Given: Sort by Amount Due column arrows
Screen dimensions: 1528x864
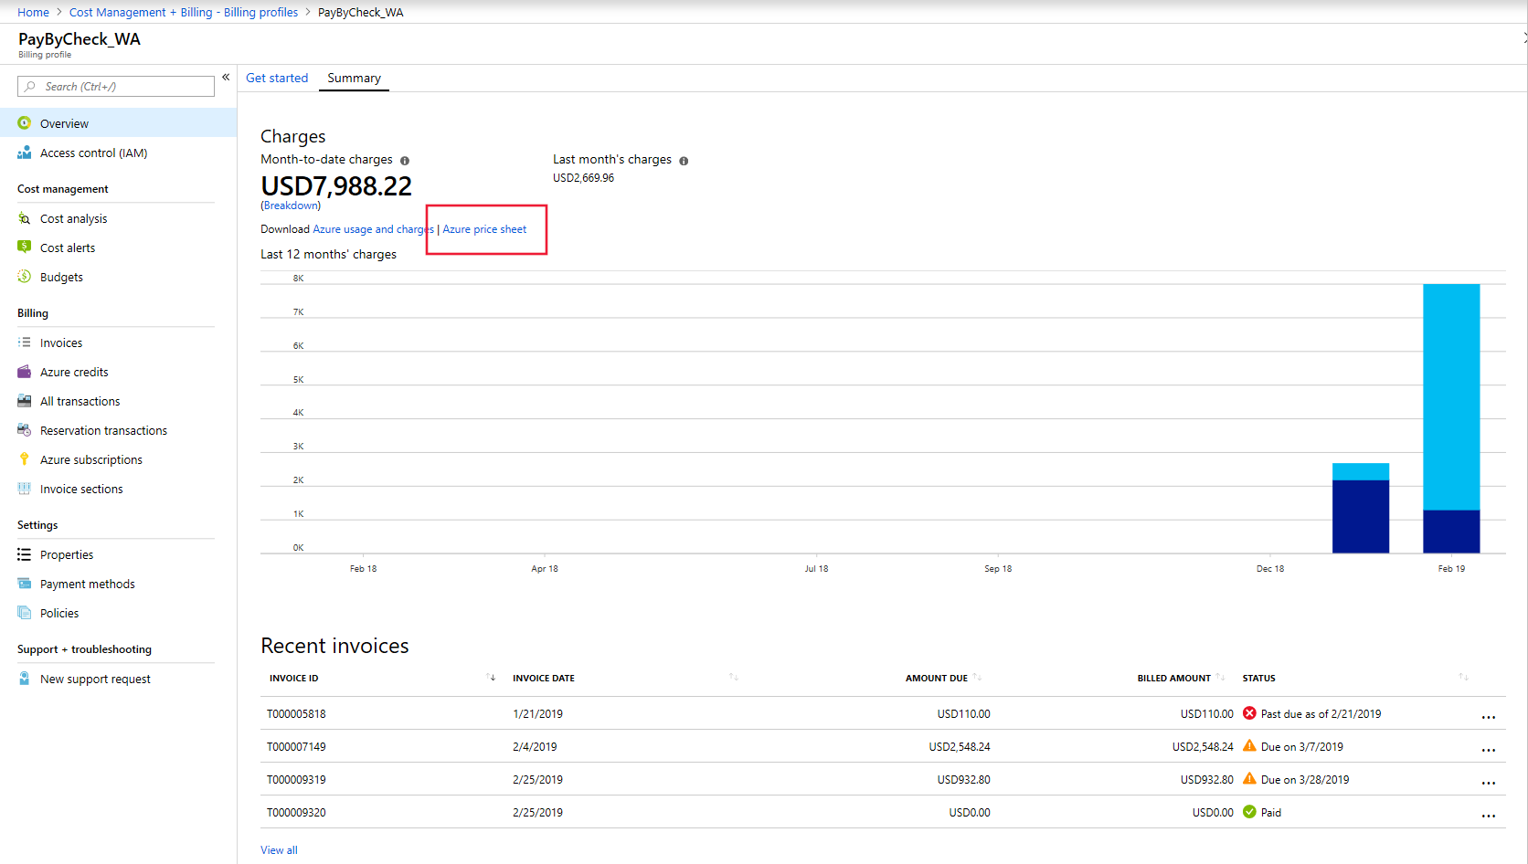Looking at the screenshot, I should coord(978,678).
